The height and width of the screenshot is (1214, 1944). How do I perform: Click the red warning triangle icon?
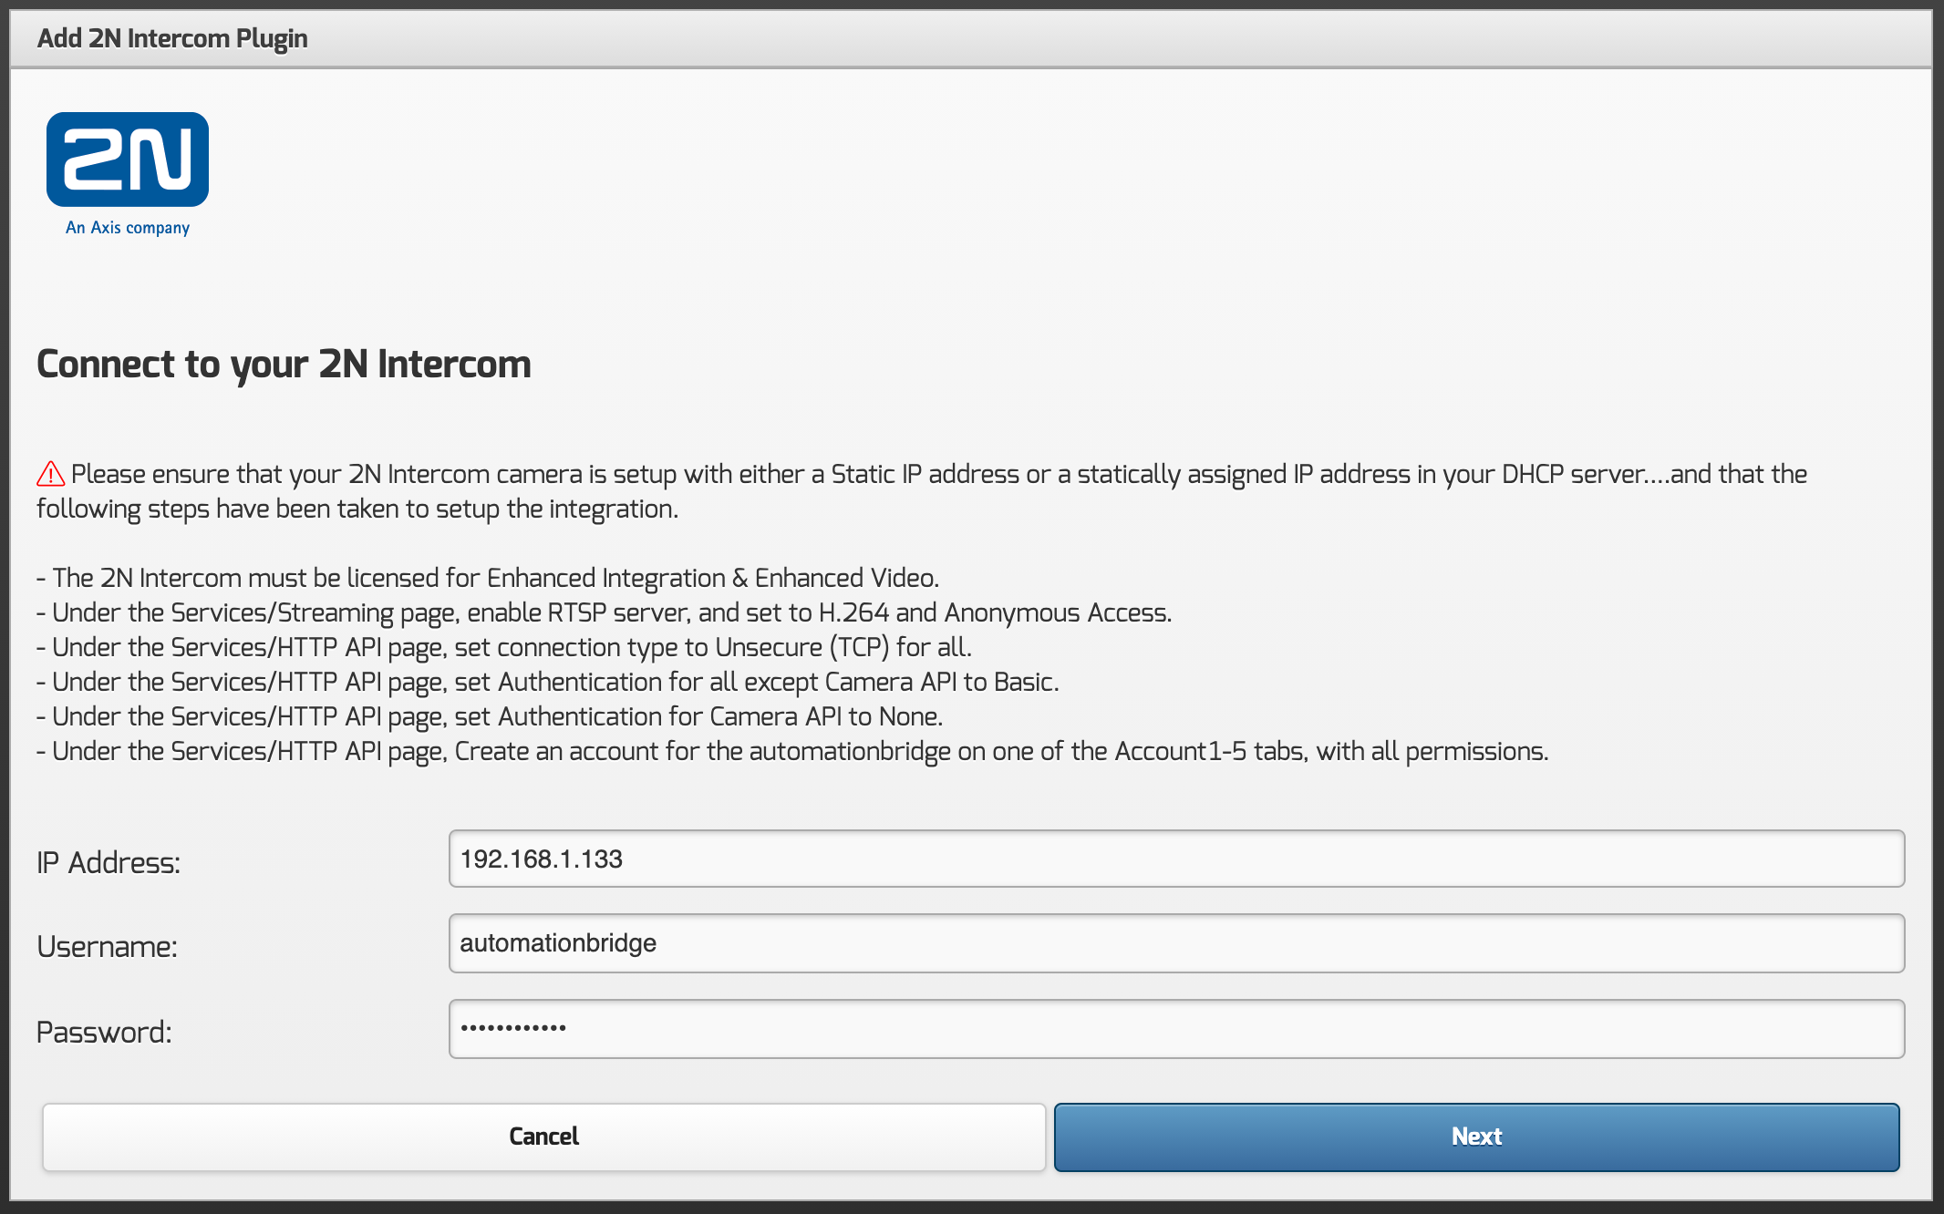pyautogui.click(x=50, y=474)
